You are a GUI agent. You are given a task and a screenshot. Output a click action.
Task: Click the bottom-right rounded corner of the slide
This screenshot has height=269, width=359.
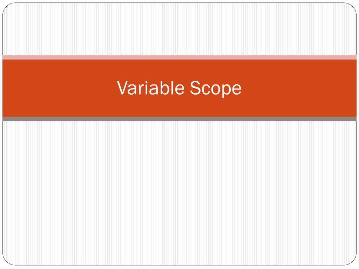(x=351, y=260)
